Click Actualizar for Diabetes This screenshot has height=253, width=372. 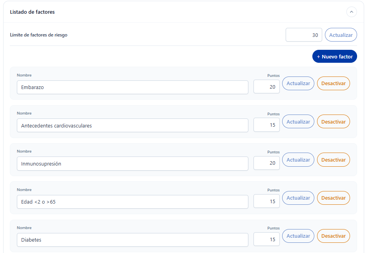298,236
